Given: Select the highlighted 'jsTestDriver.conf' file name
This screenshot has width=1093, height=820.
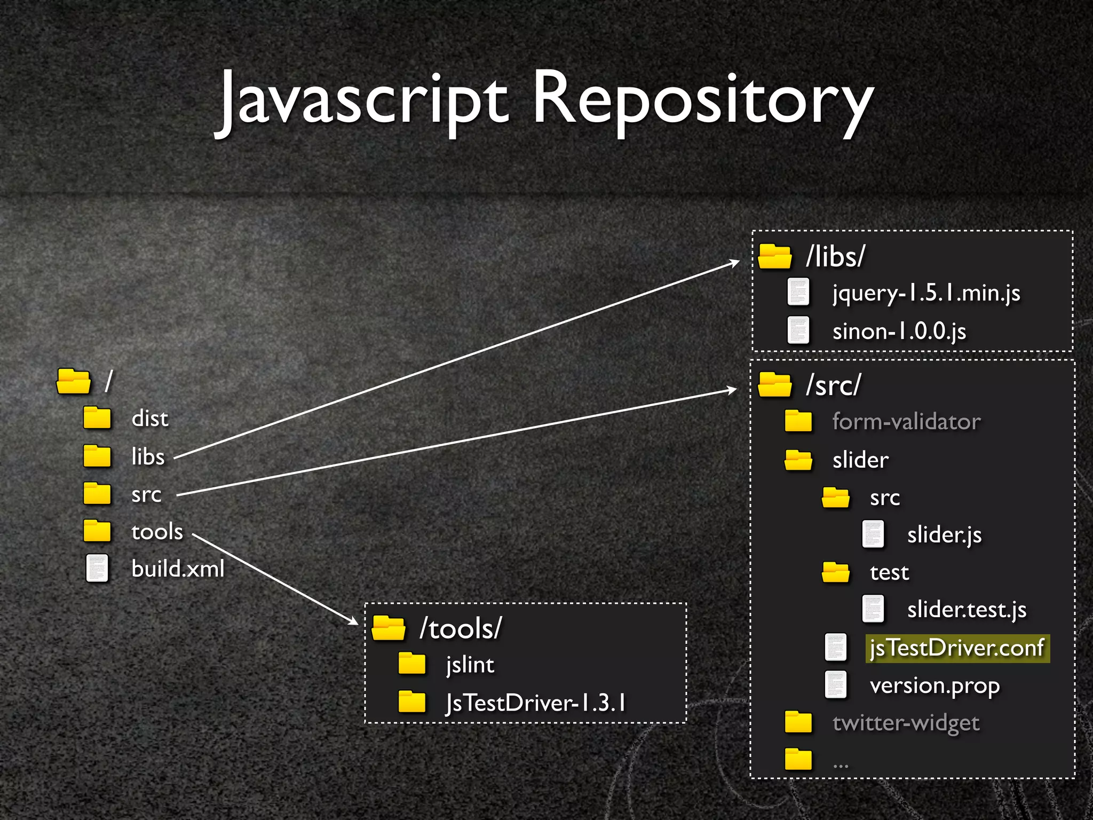Looking at the screenshot, I should pyautogui.click(x=957, y=648).
